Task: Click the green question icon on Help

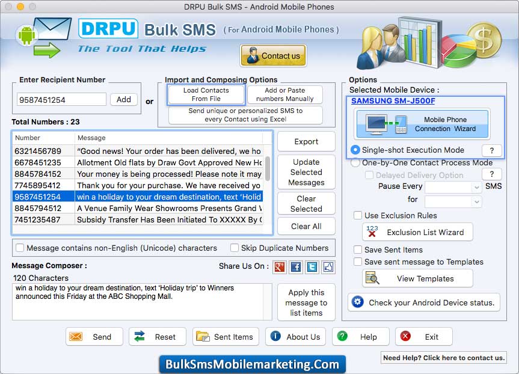Action: tap(342, 336)
